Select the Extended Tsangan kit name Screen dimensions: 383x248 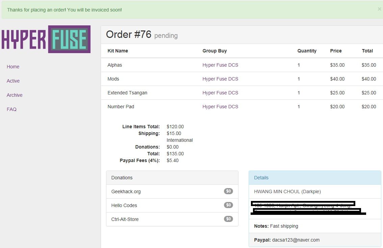(128, 93)
